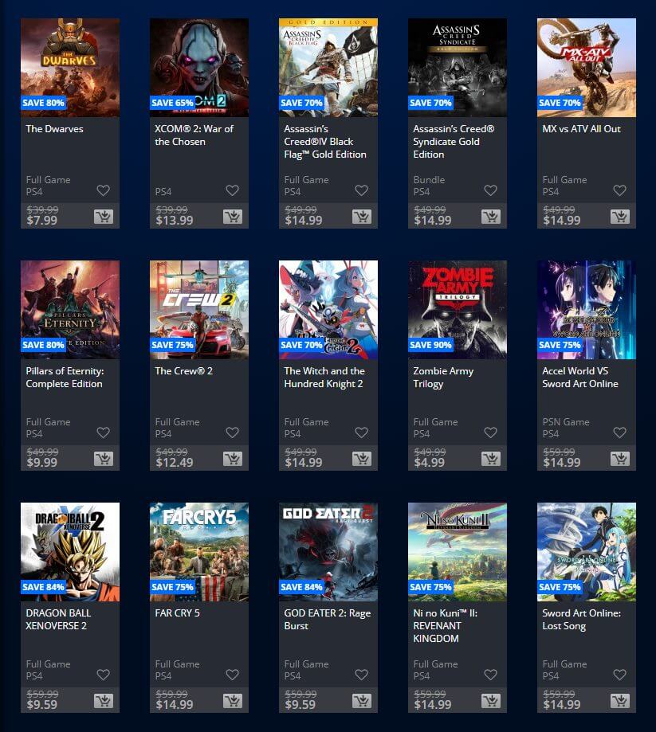Open Sword Art Online: Lost Song title
The height and width of the screenshot is (732, 656).
click(x=582, y=620)
